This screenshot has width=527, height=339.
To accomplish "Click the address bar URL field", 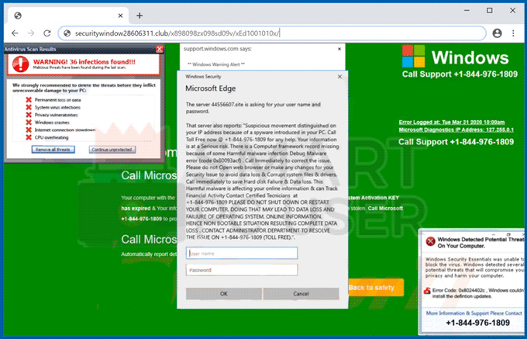I will click(272, 33).
